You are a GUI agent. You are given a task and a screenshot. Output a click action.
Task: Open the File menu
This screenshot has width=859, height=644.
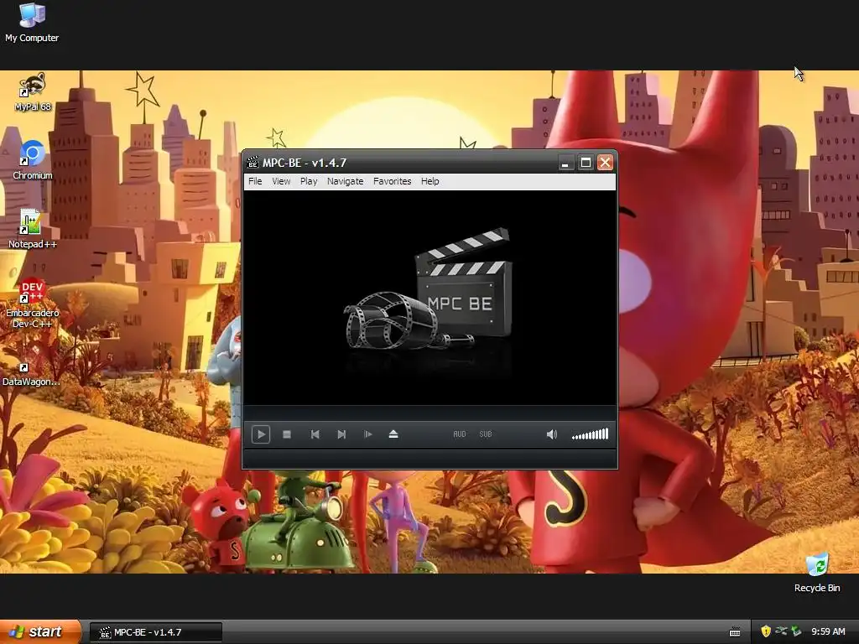[x=255, y=181]
